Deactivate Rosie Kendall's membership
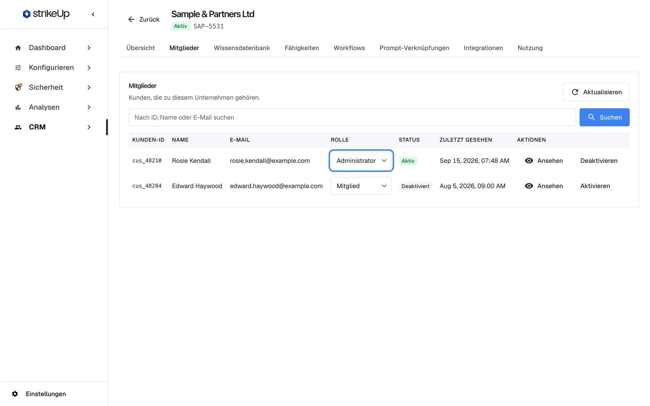The height and width of the screenshot is (406, 650). pyautogui.click(x=599, y=161)
